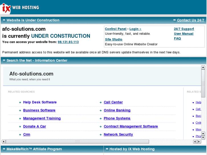Open Business Software search link
The image size is (207, 155).
coord(39,110)
